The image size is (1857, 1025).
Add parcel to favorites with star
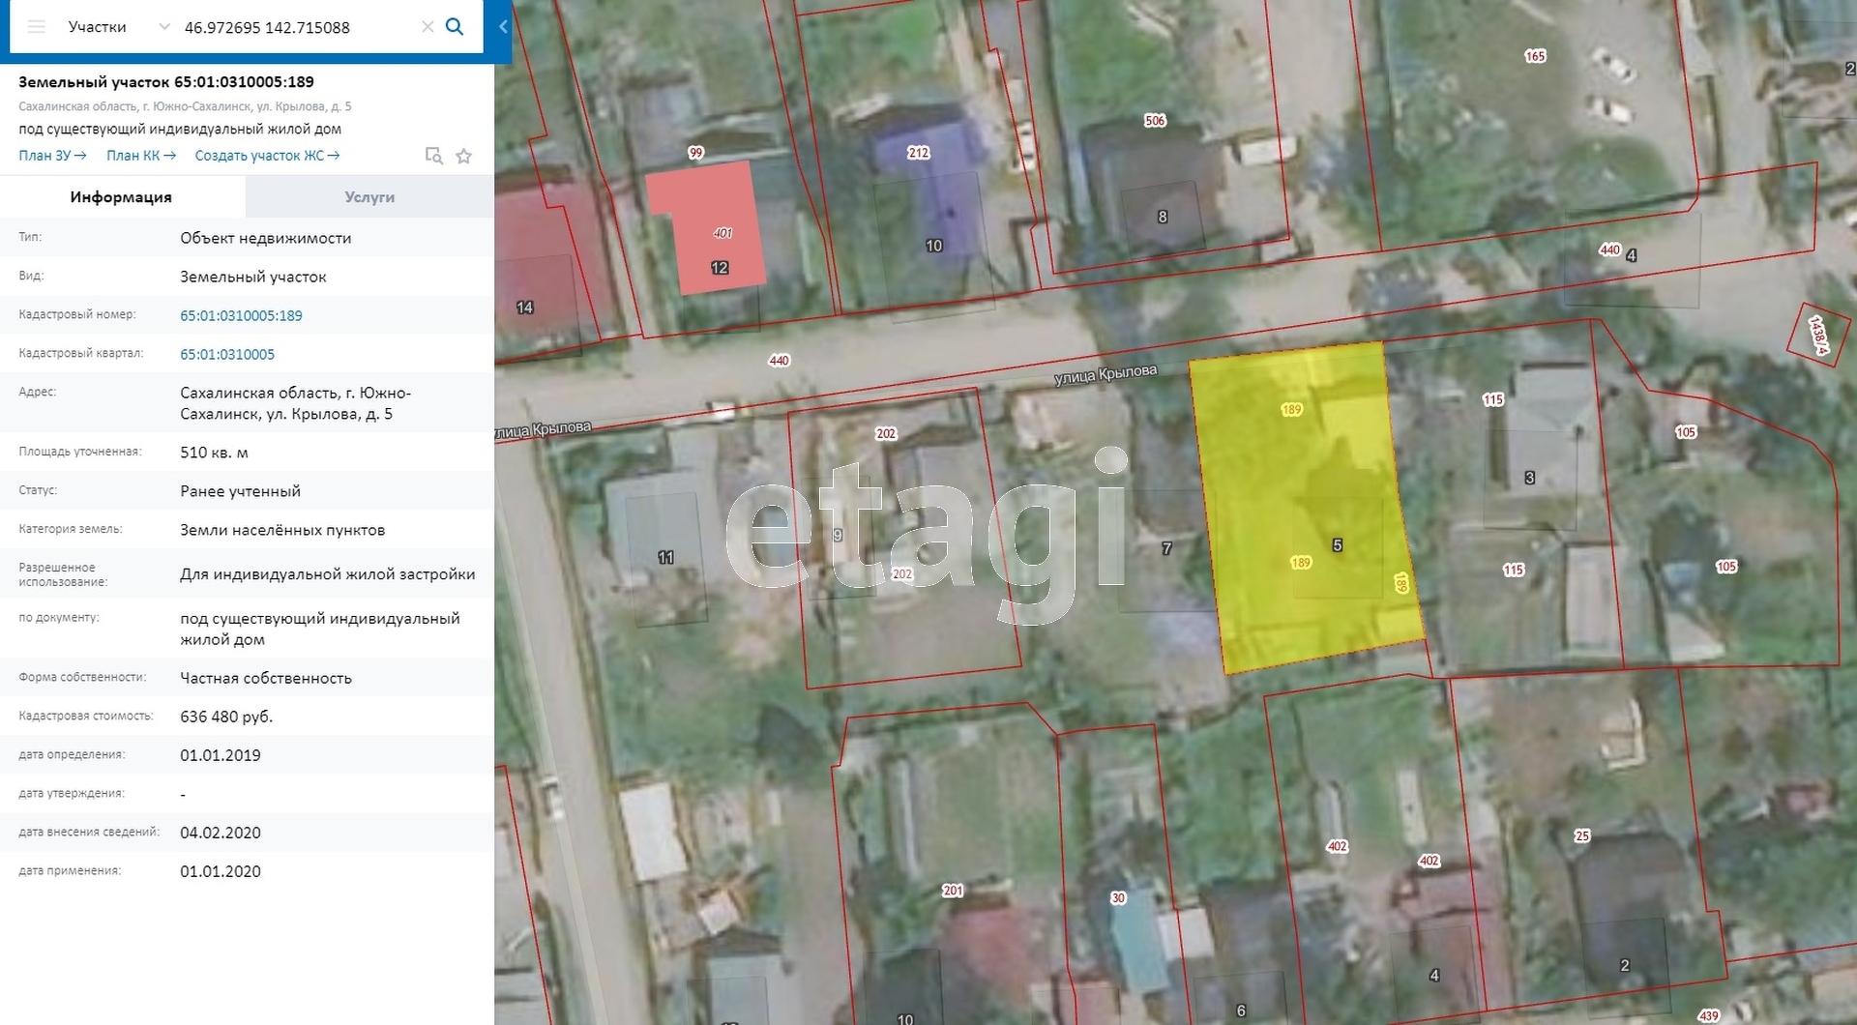click(x=464, y=156)
